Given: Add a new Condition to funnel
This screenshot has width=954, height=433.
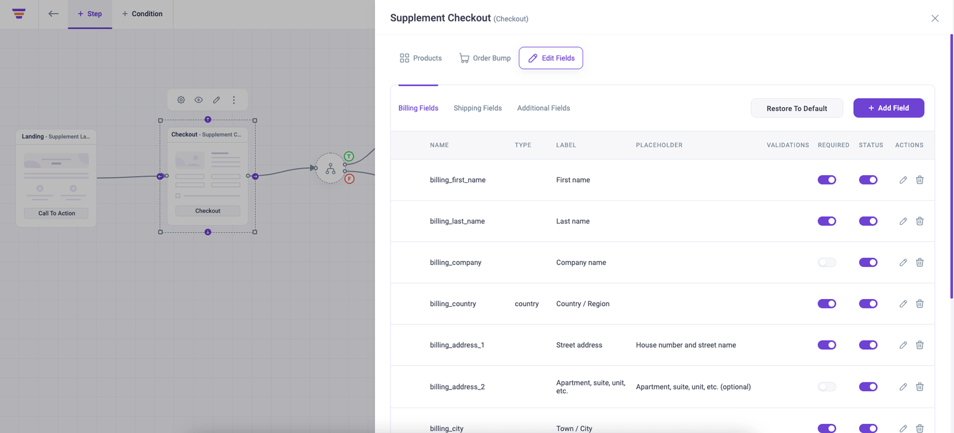Looking at the screenshot, I should click(x=143, y=14).
